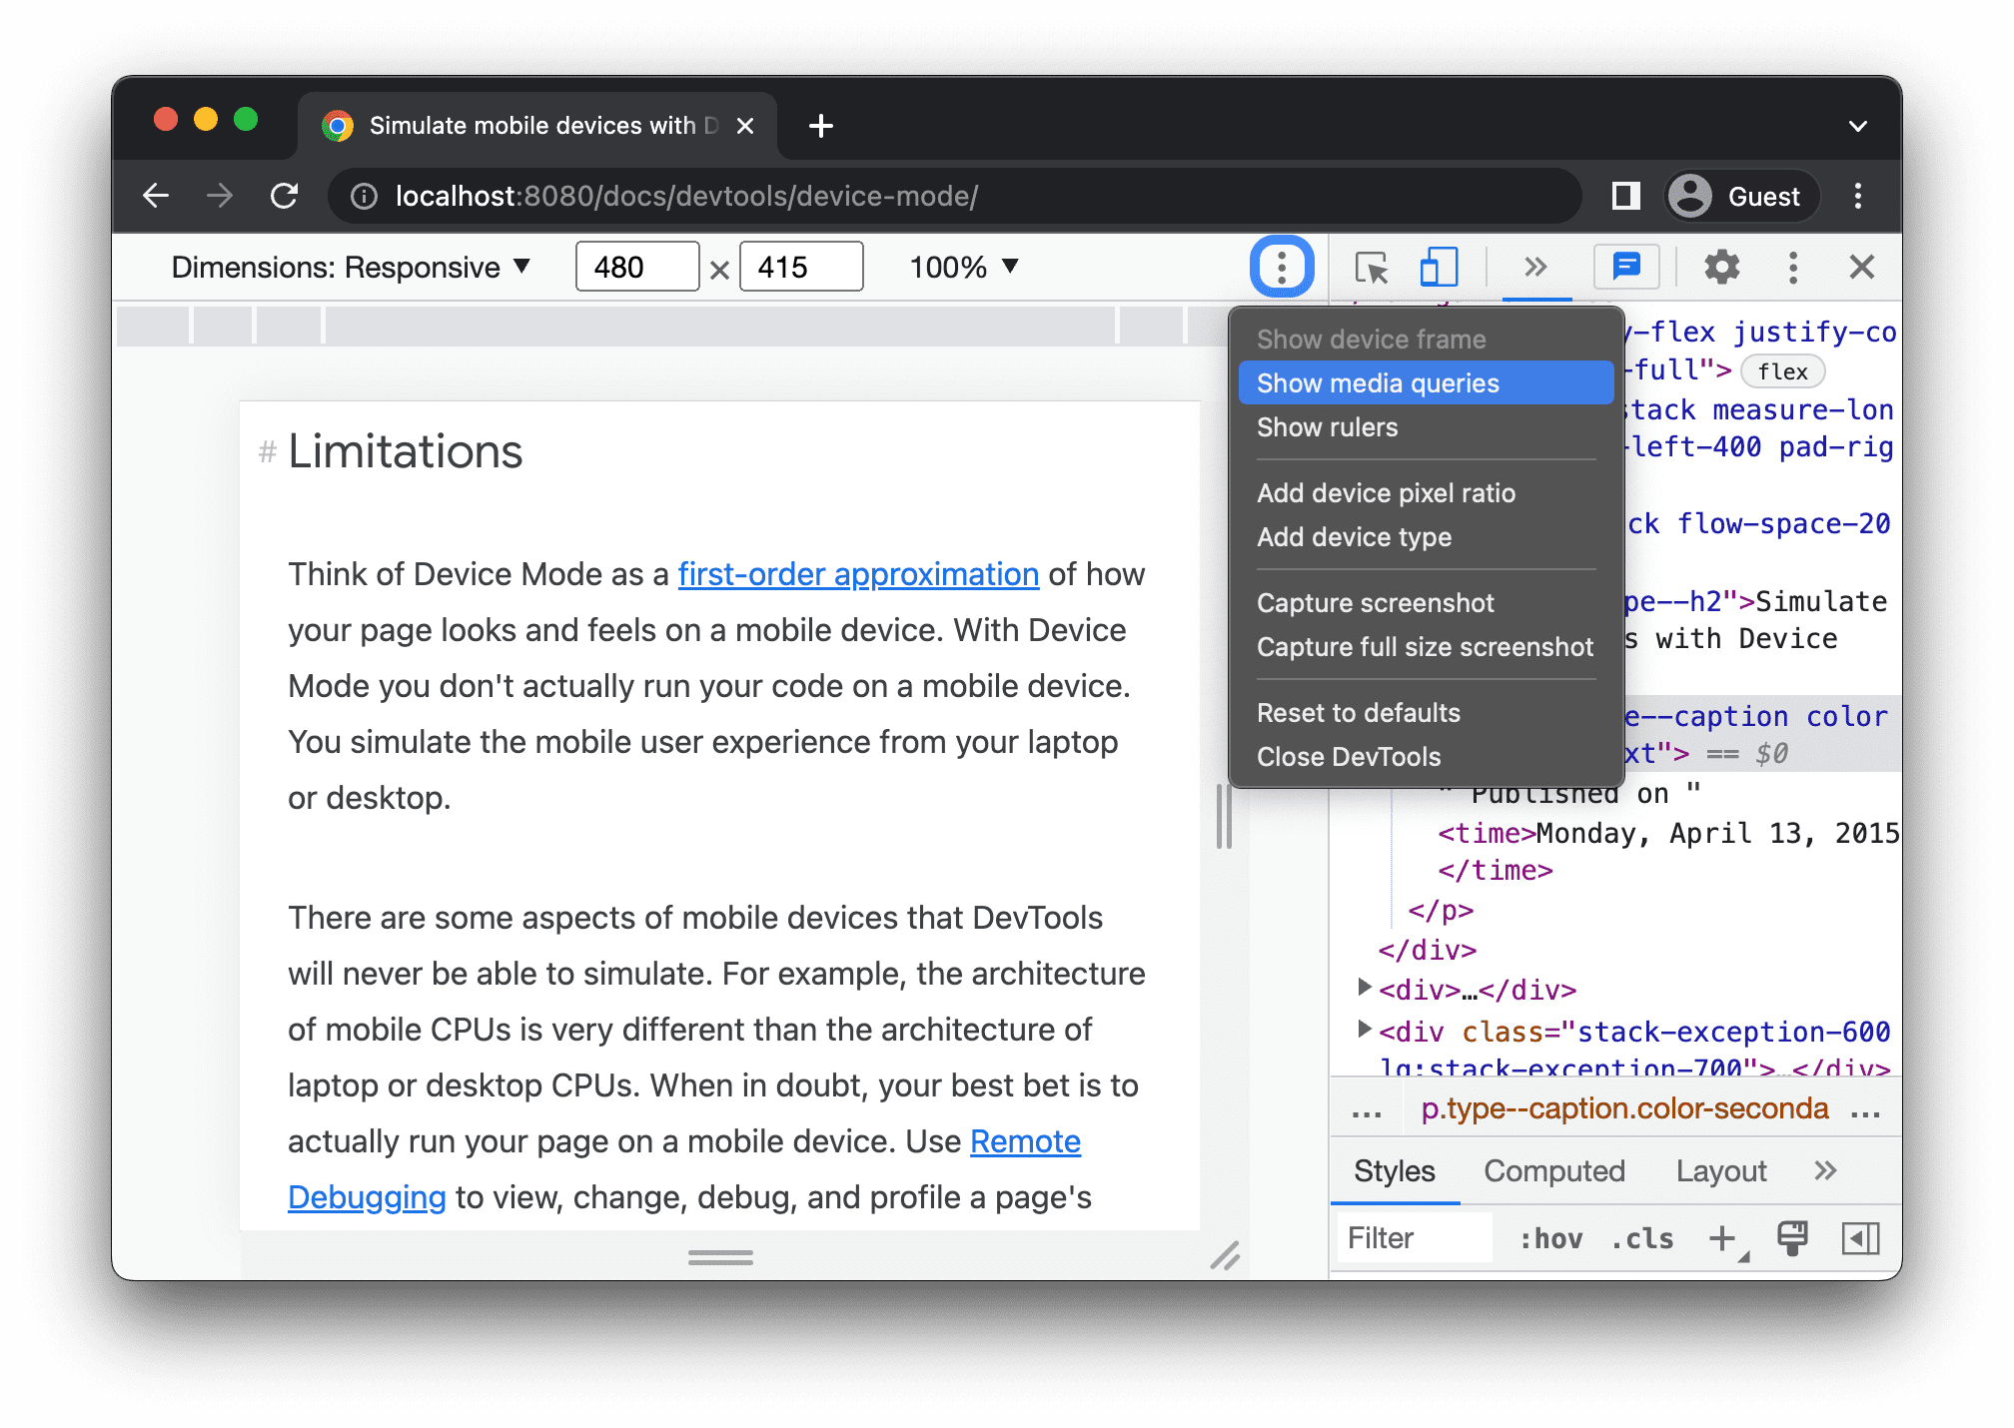2014x1428 pixels.
Task: Select Capture screenshot option
Action: point(1376,603)
